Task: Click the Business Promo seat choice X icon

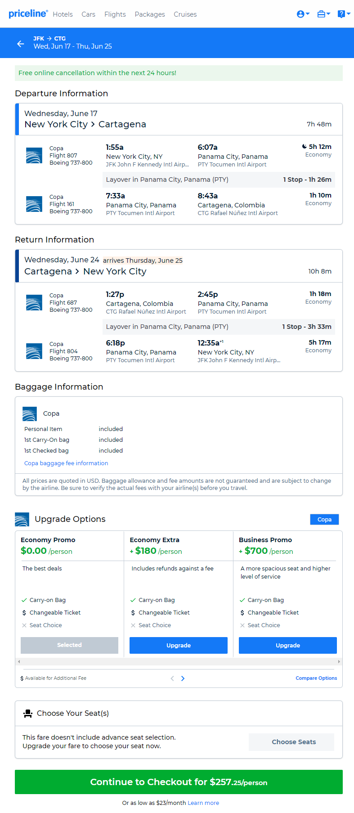Action: pos(242,625)
